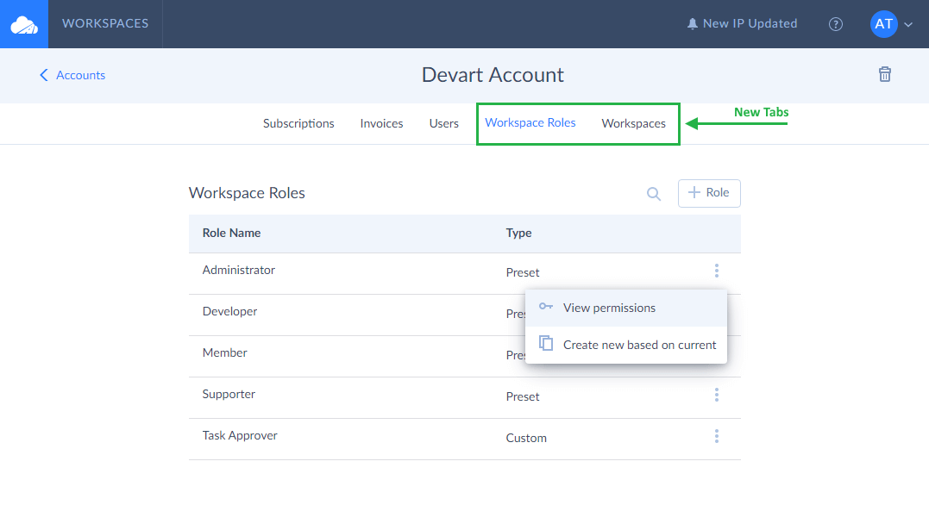Click the Preset type of Supporter
The width and height of the screenshot is (929, 530).
click(523, 396)
